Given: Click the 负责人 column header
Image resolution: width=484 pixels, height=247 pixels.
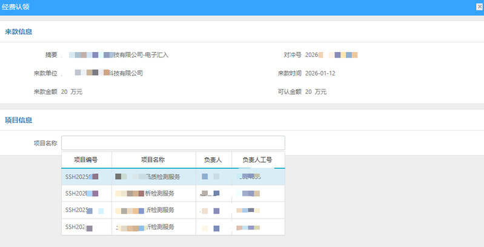Looking at the screenshot, I should 213,160.
